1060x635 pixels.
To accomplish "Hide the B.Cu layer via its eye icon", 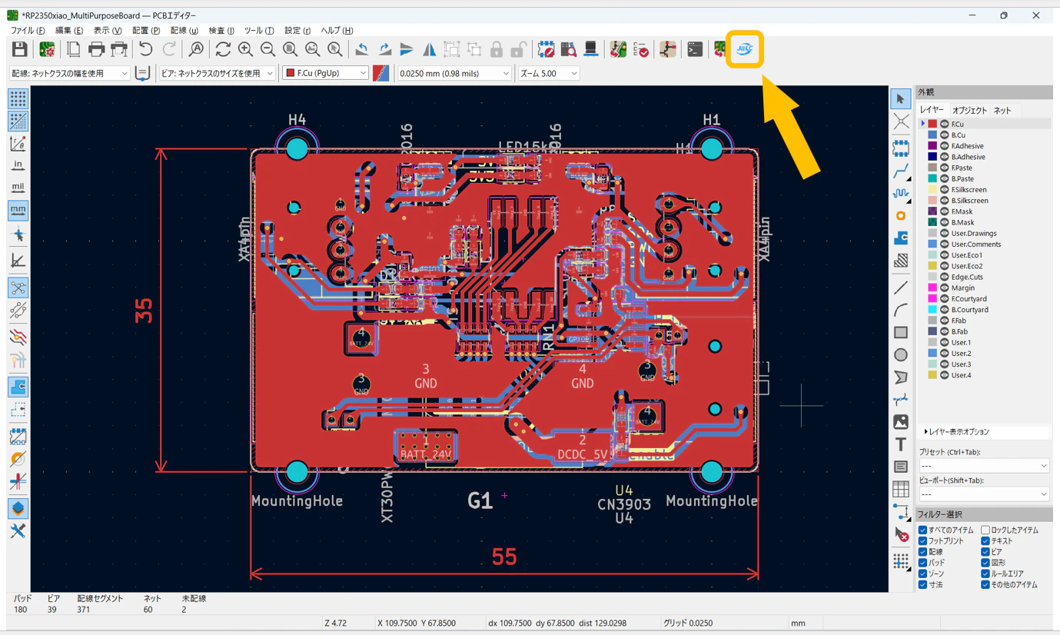I will [x=944, y=135].
